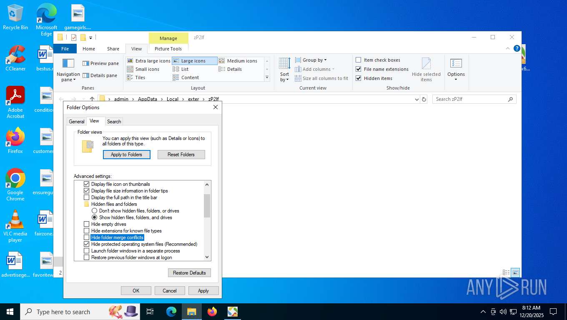Check Launch folder windows in separate process

tap(87, 251)
